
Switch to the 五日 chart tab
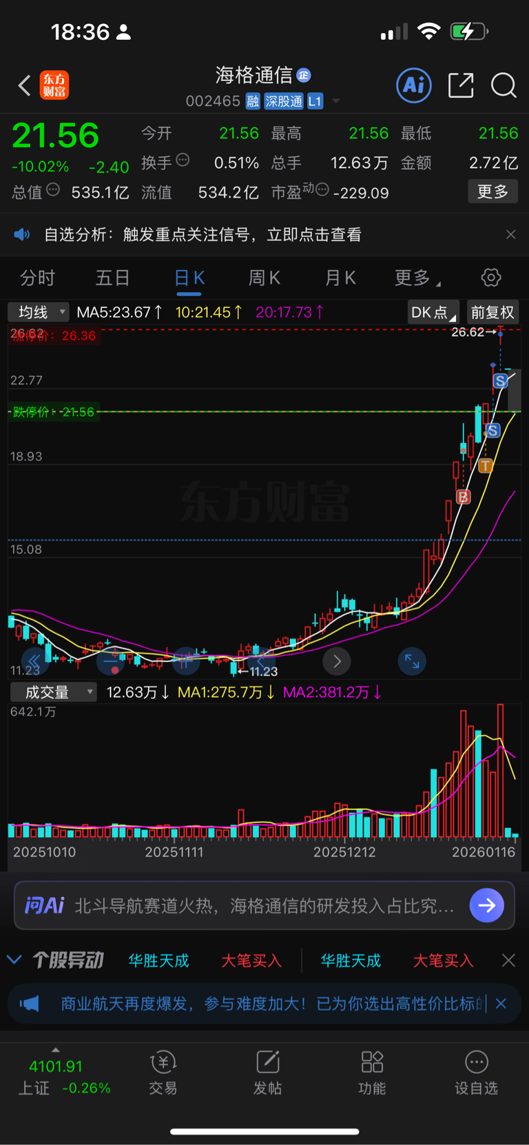[x=112, y=278]
